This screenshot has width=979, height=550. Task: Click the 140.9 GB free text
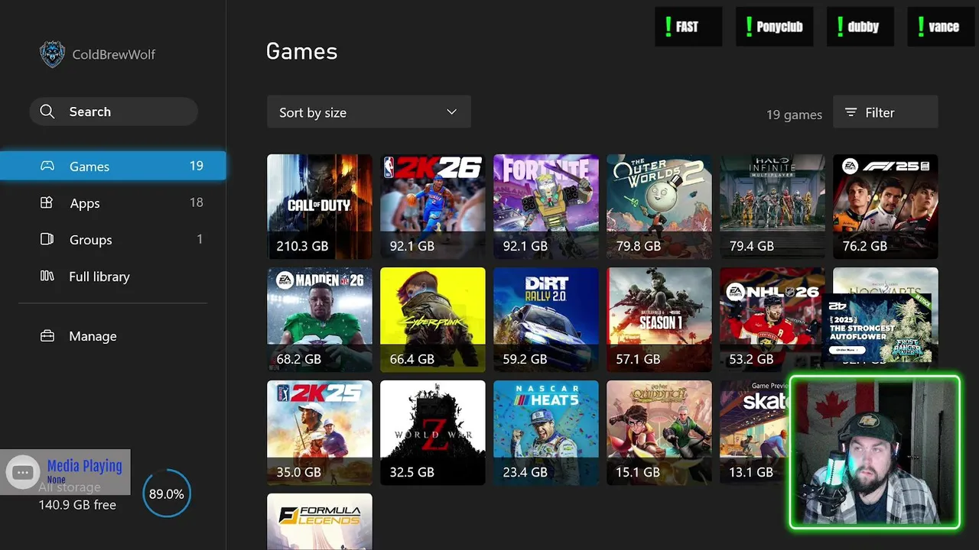(x=77, y=505)
